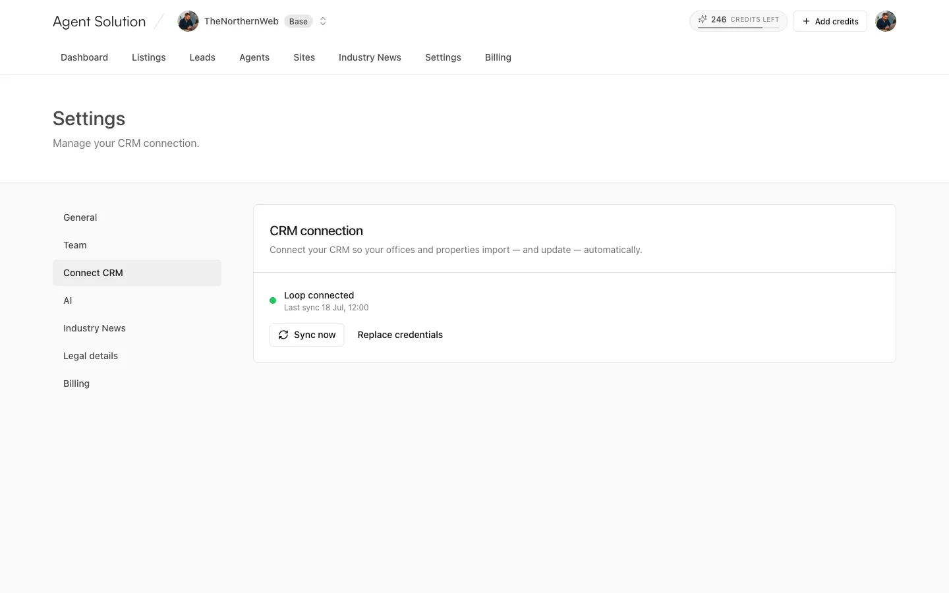Screen dimensions: 949x593
Task: Open Billing in settings sidebar
Action: tap(137, 383)
